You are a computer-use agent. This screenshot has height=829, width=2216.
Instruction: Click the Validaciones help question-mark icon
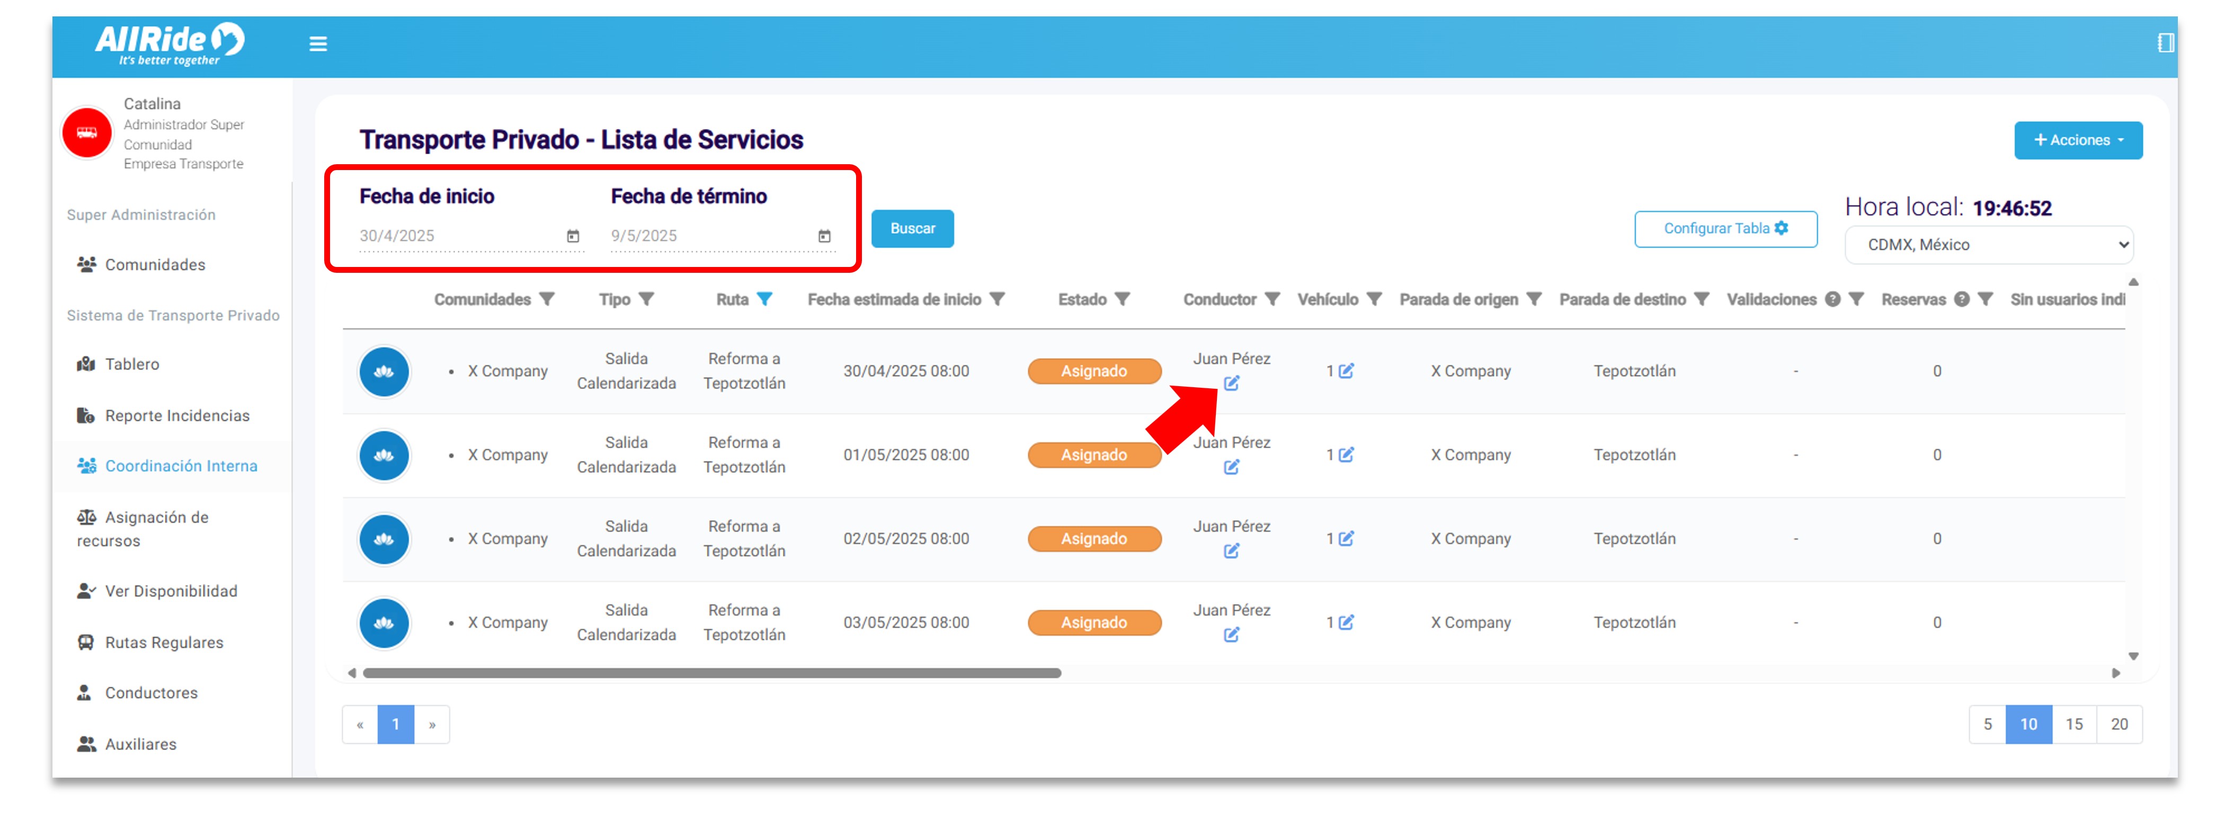tap(1832, 299)
